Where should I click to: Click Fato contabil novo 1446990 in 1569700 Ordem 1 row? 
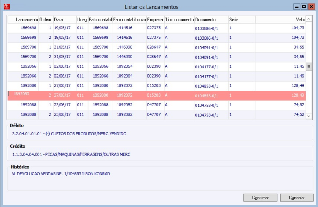(x=124, y=47)
